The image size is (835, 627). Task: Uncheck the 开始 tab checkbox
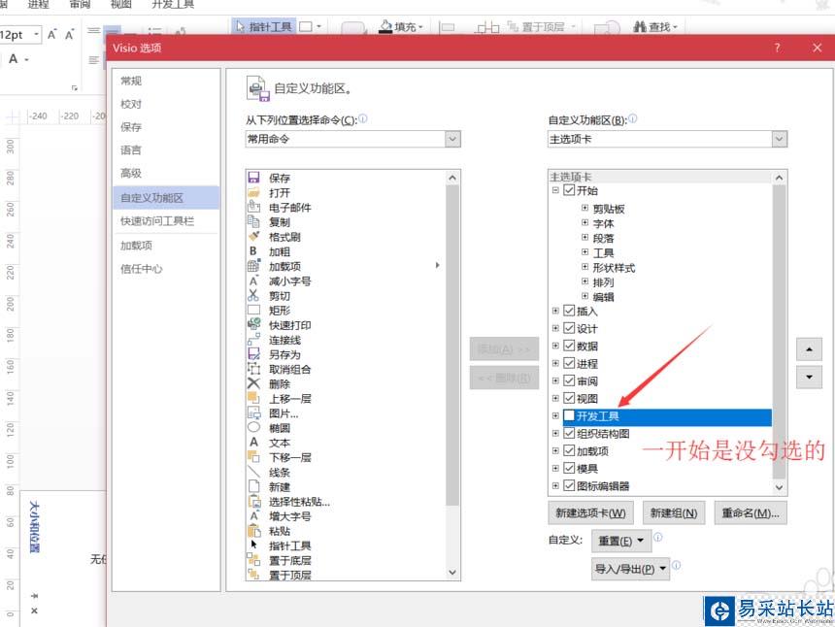(569, 190)
